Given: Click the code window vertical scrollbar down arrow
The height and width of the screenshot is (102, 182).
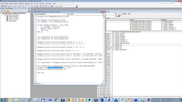Looking at the screenshot, I should (104, 82).
